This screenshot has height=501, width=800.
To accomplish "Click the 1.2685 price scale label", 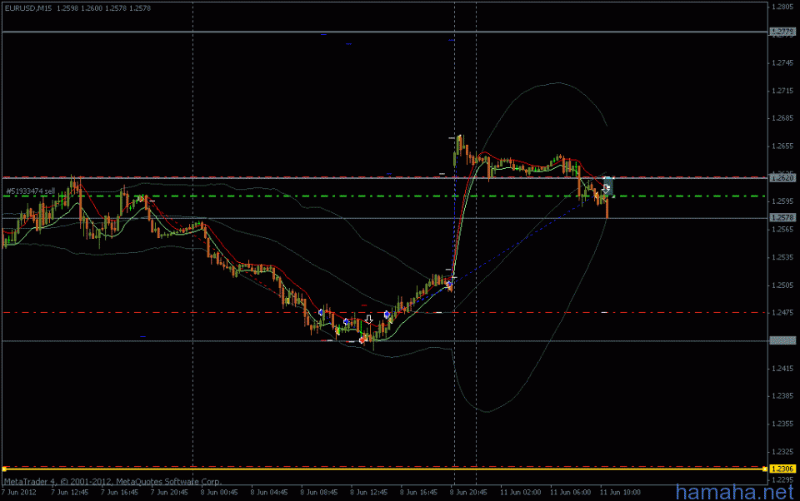I will click(782, 118).
